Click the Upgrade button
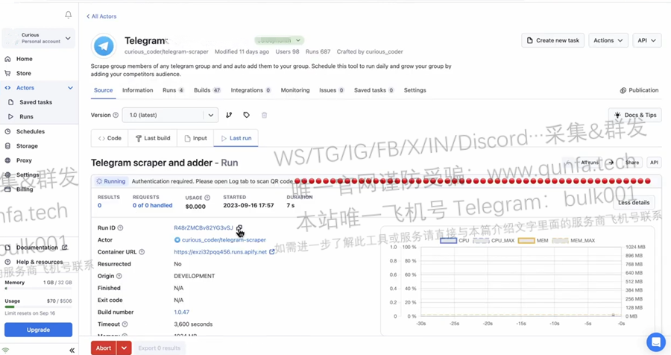 38,330
